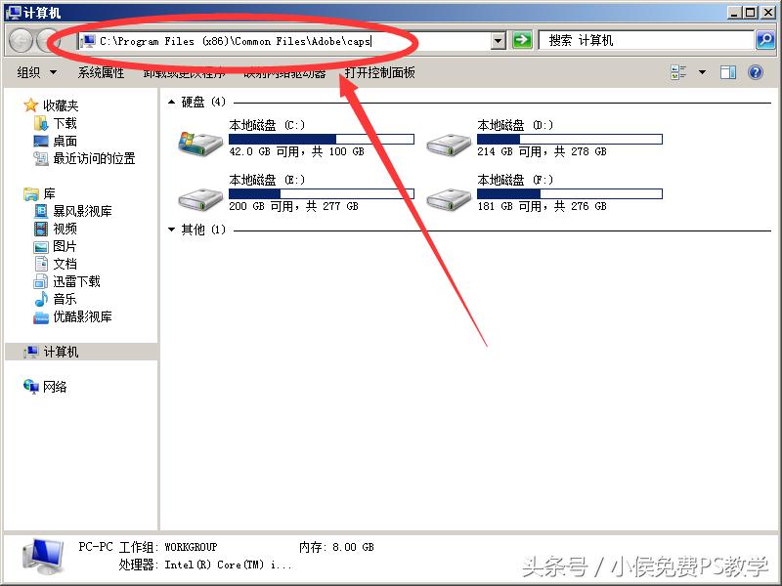782x586 pixels.
Task: Open the 组织 dropdown menu
Action: 35,71
